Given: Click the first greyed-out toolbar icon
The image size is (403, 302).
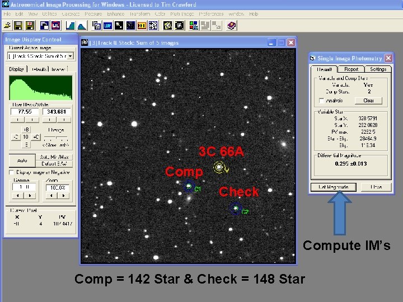Looking at the screenshot, I should click(x=205, y=25).
